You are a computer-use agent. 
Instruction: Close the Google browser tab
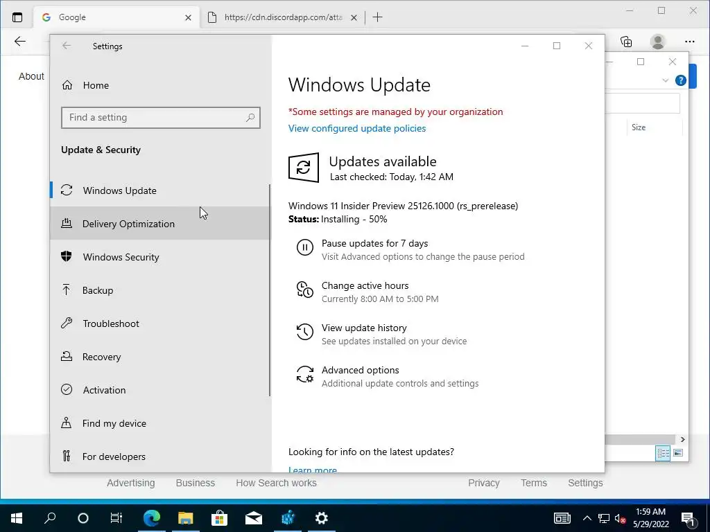tap(188, 17)
